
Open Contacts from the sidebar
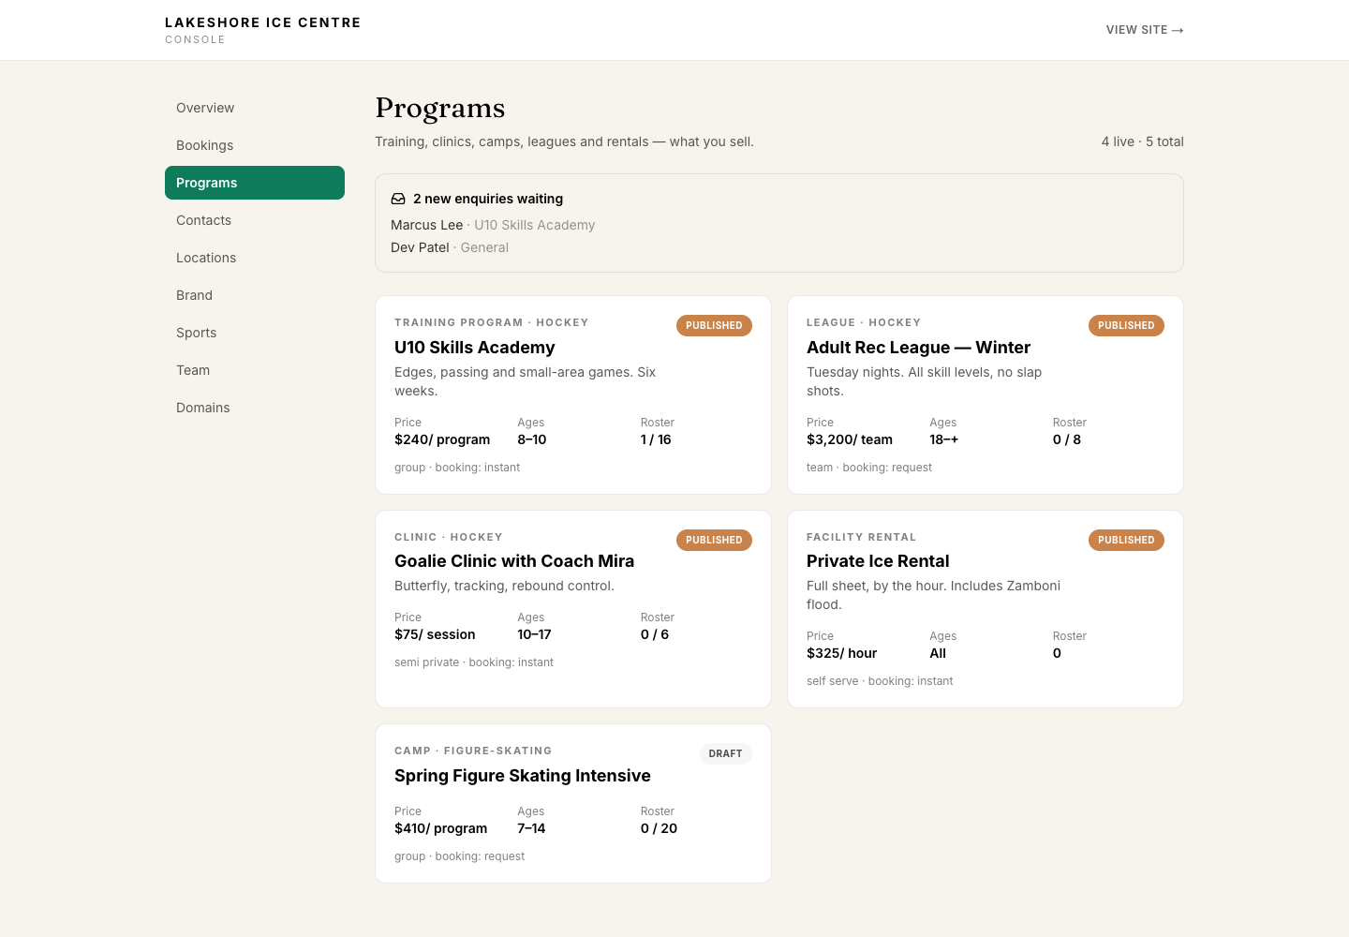pos(255,220)
